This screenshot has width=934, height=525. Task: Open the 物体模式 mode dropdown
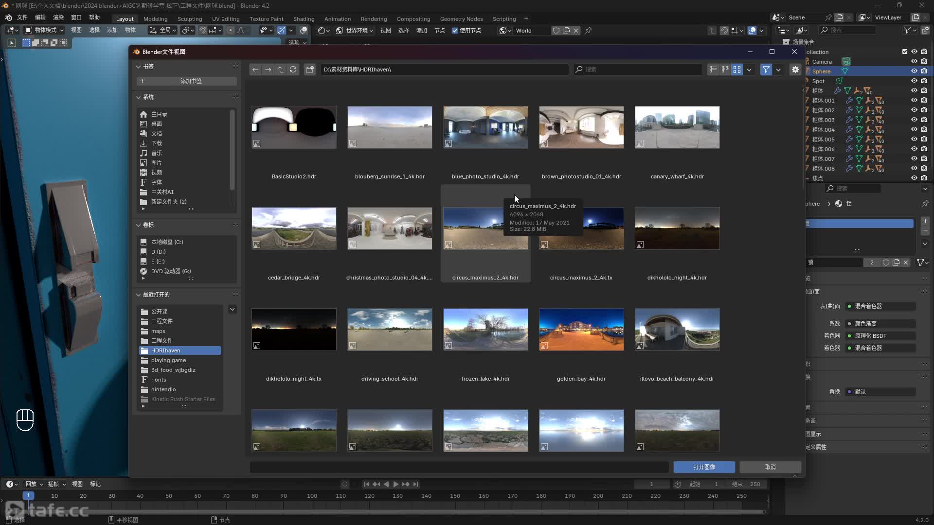tap(45, 30)
